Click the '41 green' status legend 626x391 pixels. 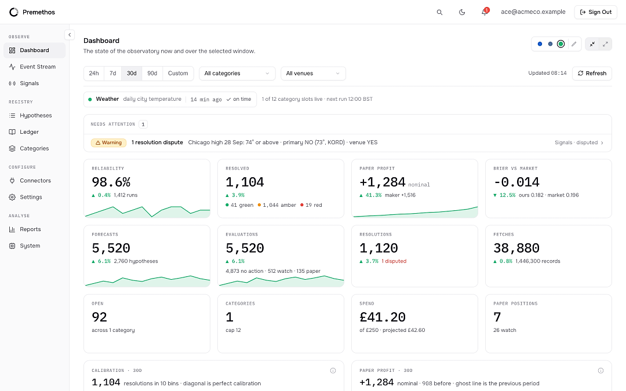point(239,205)
